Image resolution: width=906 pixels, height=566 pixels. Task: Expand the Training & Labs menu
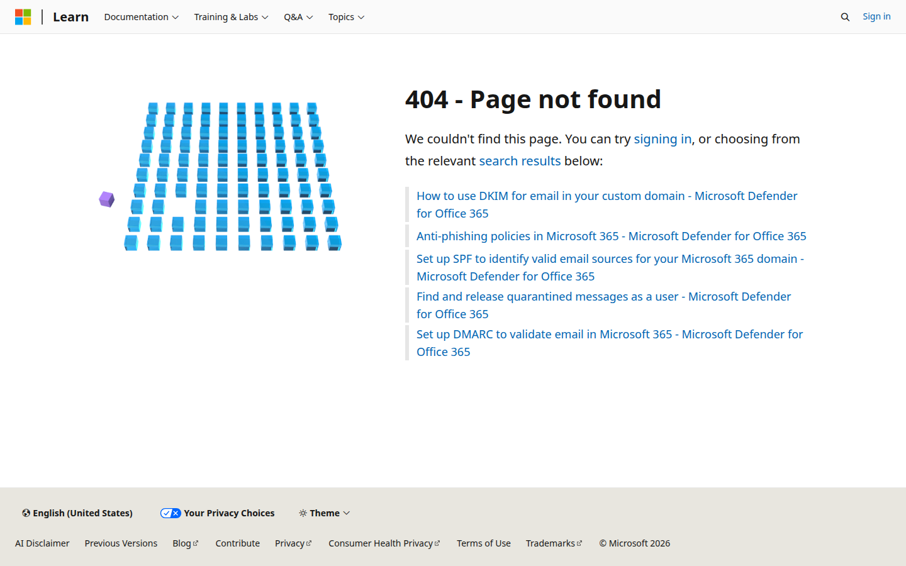click(x=231, y=17)
